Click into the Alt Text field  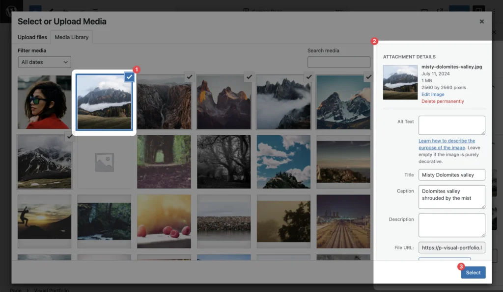pyautogui.click(x=452, y=125)
